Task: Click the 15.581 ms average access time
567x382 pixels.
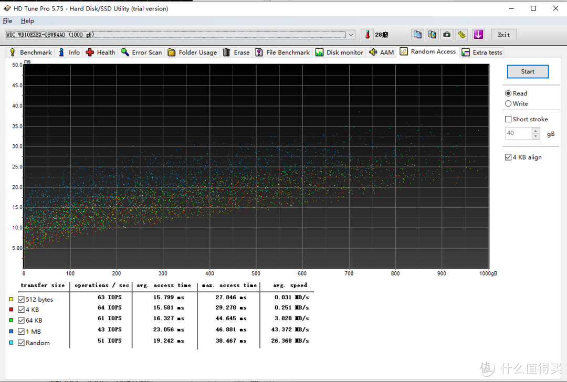Action: pos(169,307)
